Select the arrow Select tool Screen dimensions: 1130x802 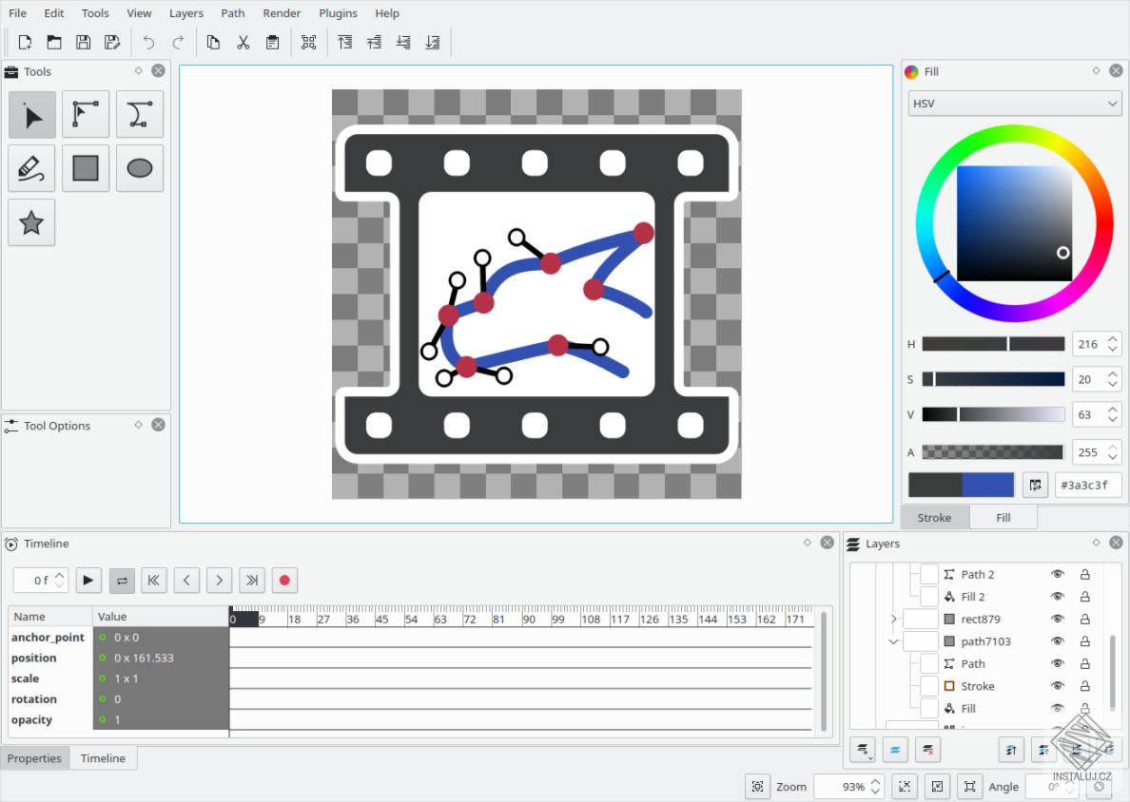click(32, 115)
